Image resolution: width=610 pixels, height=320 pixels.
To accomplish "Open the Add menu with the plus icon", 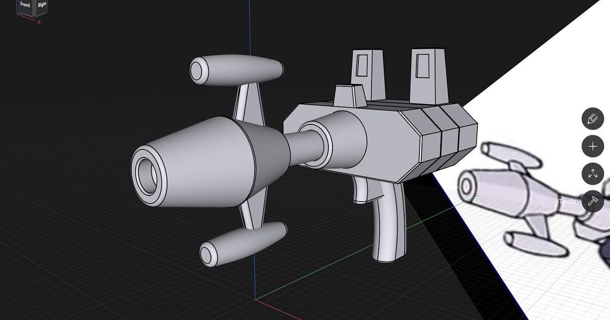I will [x=593, y=146].
